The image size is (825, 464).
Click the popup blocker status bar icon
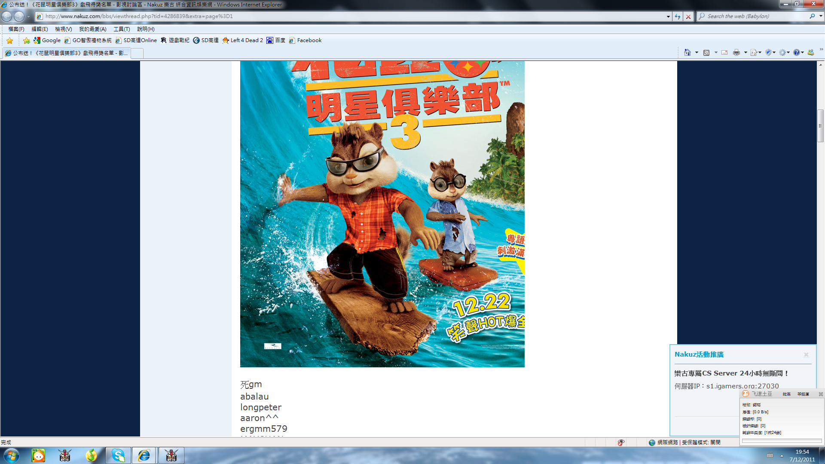(621, 443)
